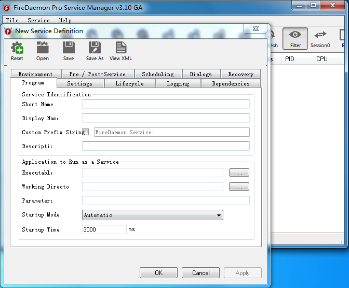Expand the Startup Mode dropdown

[x=153, y=215]
